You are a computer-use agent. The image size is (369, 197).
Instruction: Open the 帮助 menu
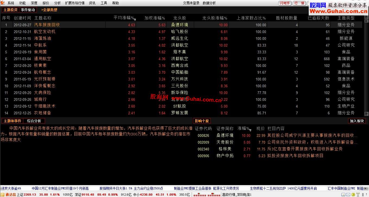pos(115,3)
